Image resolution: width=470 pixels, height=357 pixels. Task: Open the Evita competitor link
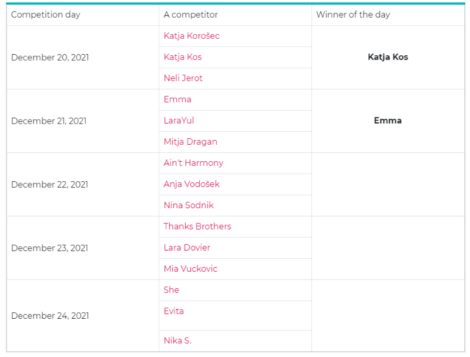click(x=174, y=311)
